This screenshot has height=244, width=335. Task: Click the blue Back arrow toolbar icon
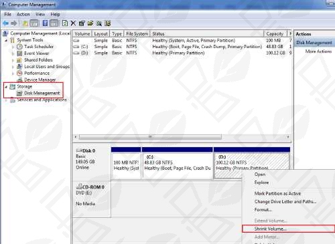(x=5, y=23)
